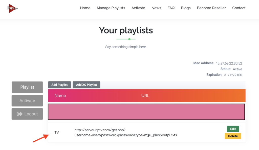The width and height of the screenshot is (259, 150).
Task: Edit the TV playlist
Action: tap(233, 129)
